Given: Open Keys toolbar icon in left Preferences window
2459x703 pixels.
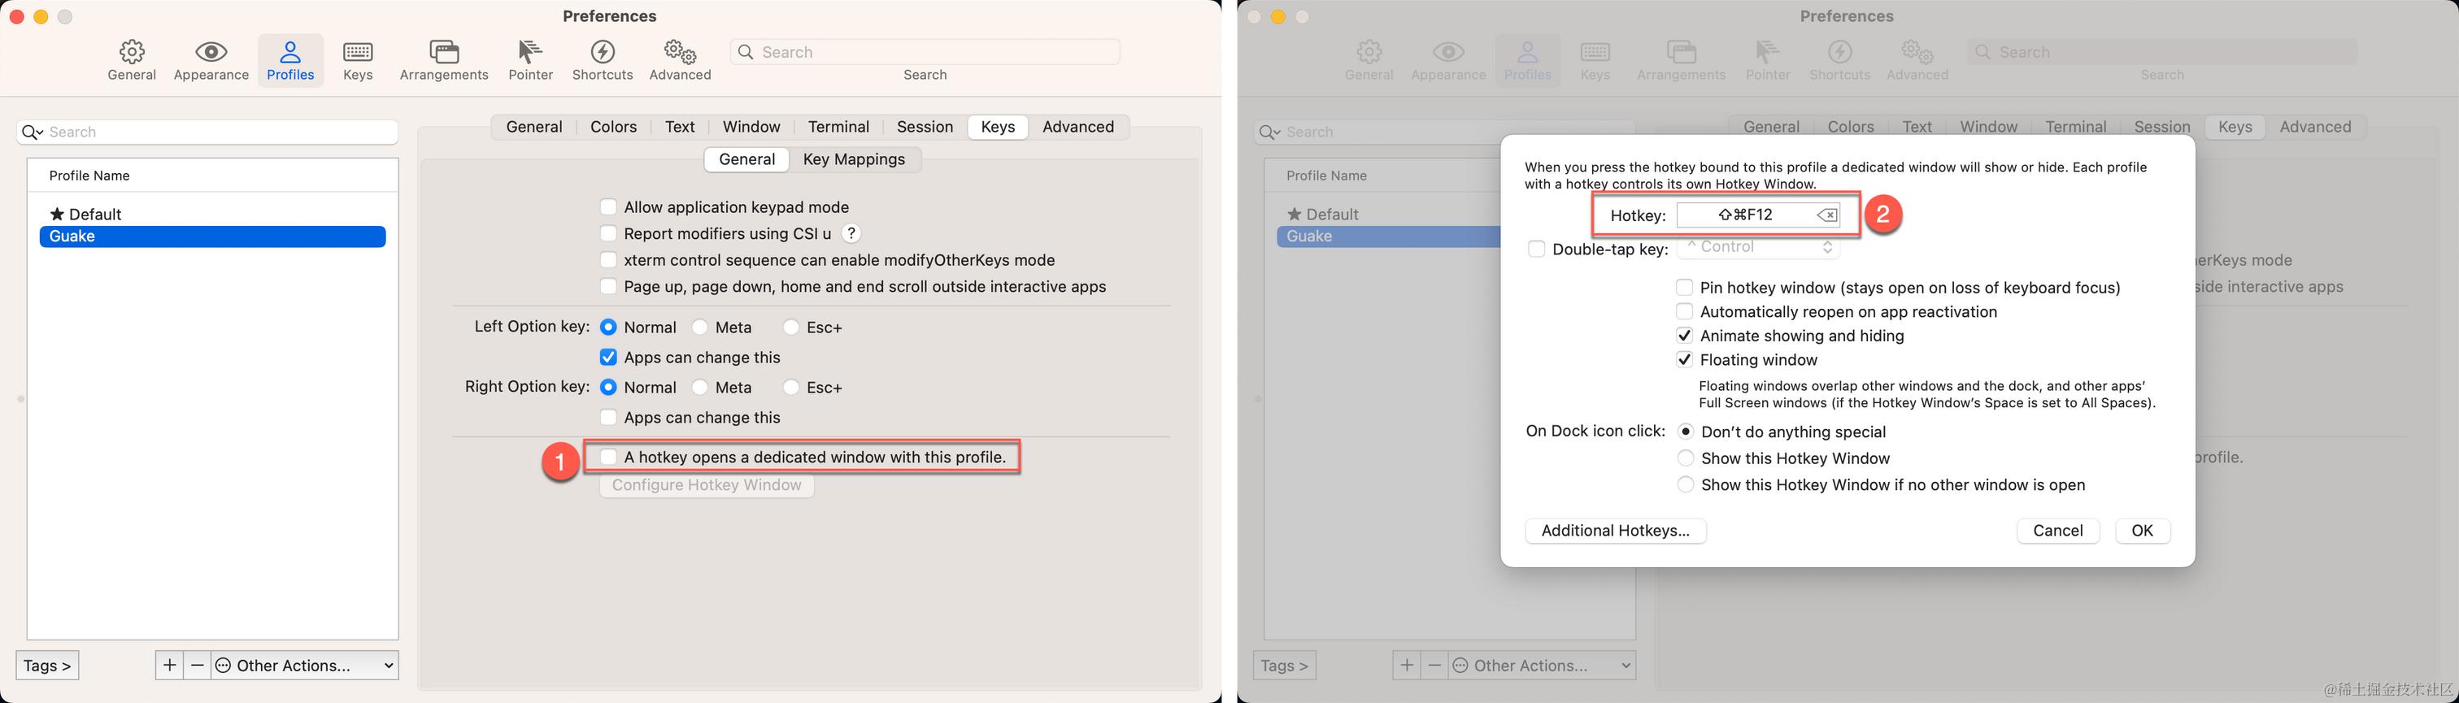Looking at the screenshot, I should tap(358, 60).
